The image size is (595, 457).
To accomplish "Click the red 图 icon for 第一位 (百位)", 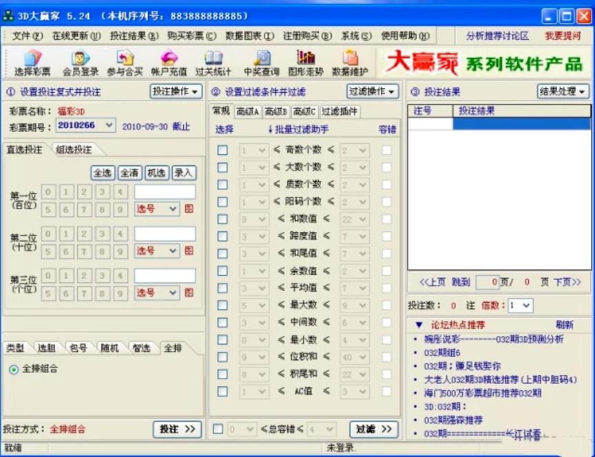I will click(189, 209).
